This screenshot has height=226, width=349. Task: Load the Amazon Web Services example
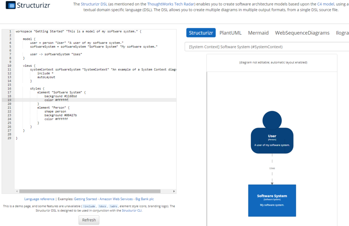116,199
